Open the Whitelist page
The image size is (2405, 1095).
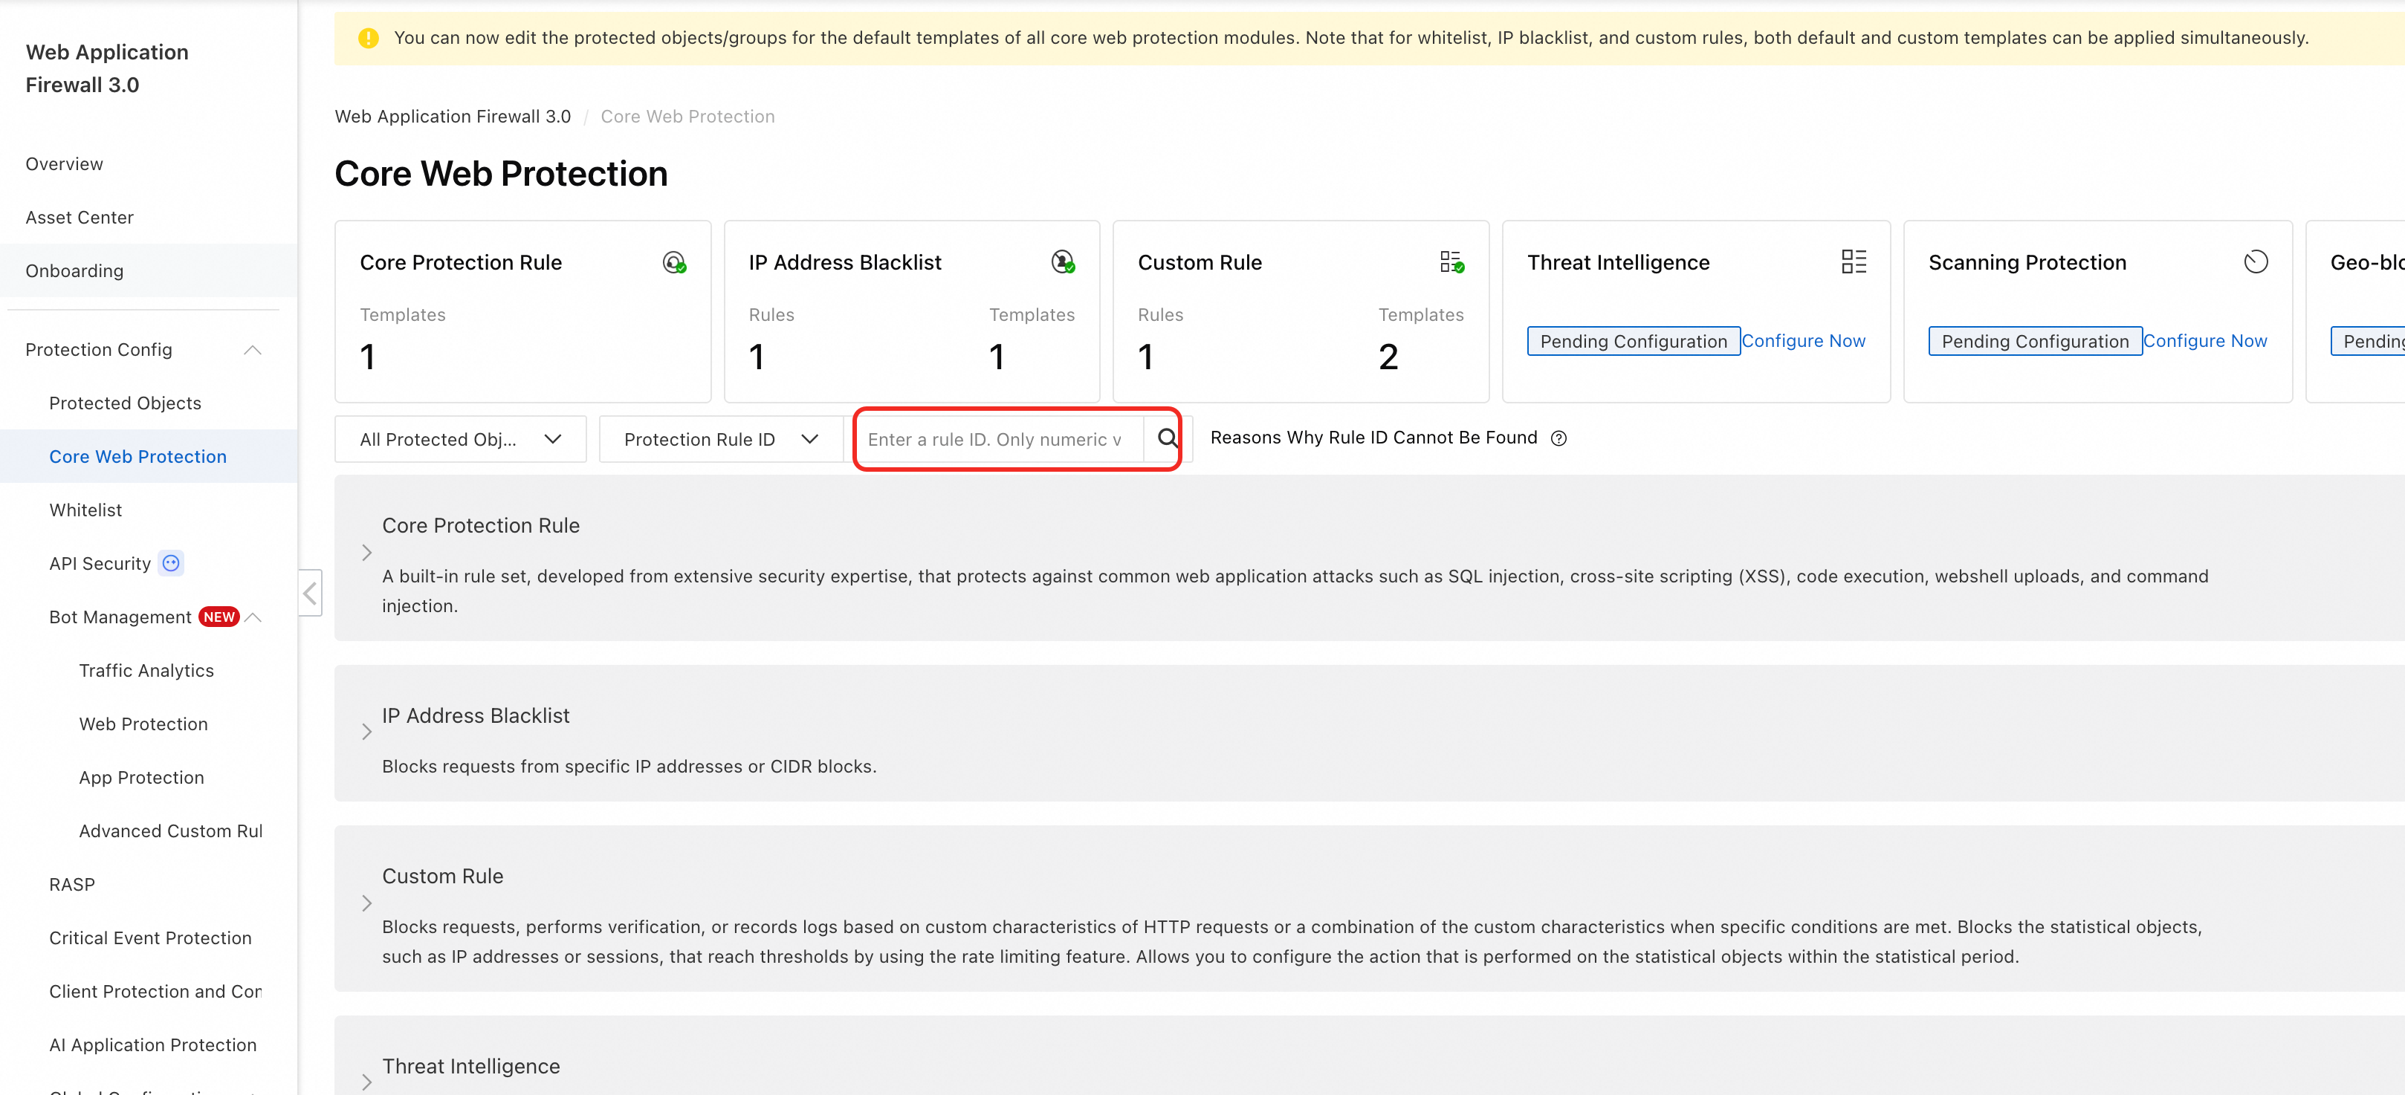pyautogui.click(x=86, y=510)
